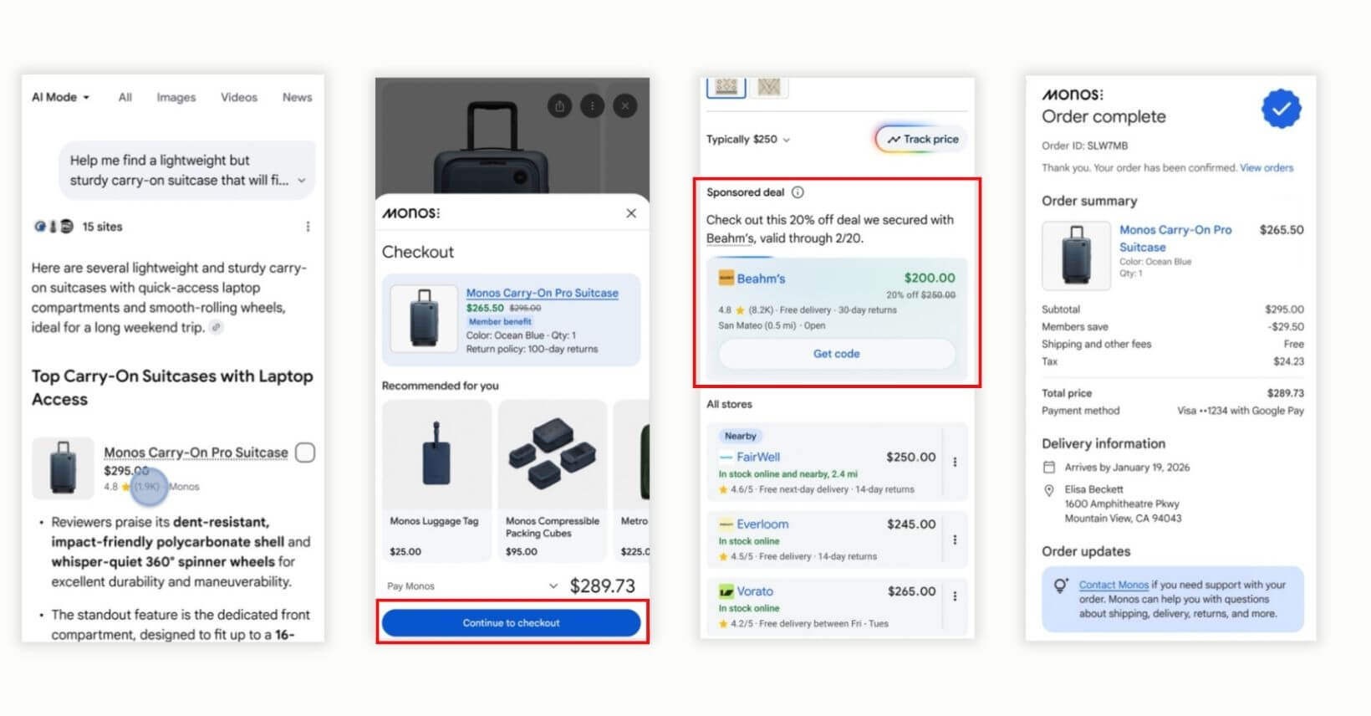Image resolution: width=1371 pixels, height=716 pixels.
Task: Open the three-dot menu above the product photo
Action: tap(593, 106)
